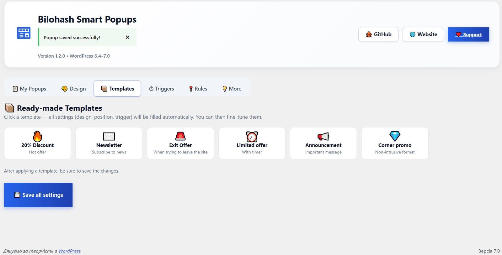Click the 'Version 1.2.0 • WordPress 6.4–7.0' text
This screenshot has height=255, width=502.
pyautogui.click(x=74, y=56)
